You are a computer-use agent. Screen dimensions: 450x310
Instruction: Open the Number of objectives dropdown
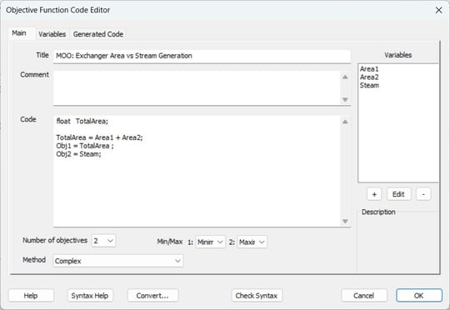tap(103, 241)
